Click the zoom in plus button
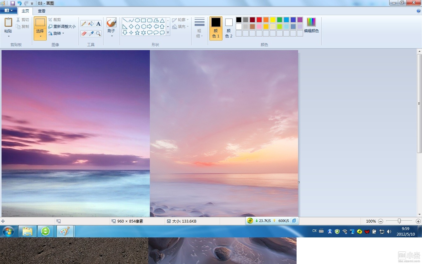422x264 pixels. [418, 221]
